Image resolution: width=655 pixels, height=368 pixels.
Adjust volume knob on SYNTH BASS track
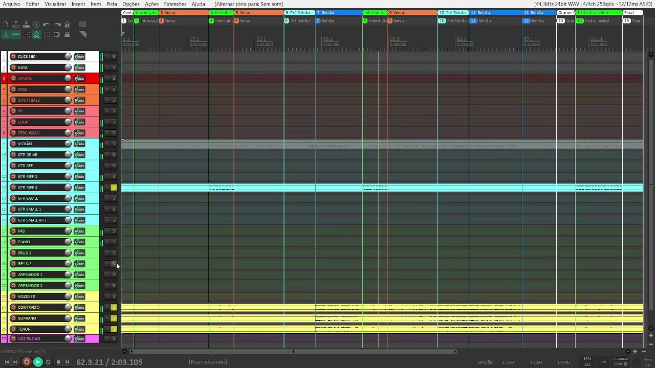(x=68, y=100)
